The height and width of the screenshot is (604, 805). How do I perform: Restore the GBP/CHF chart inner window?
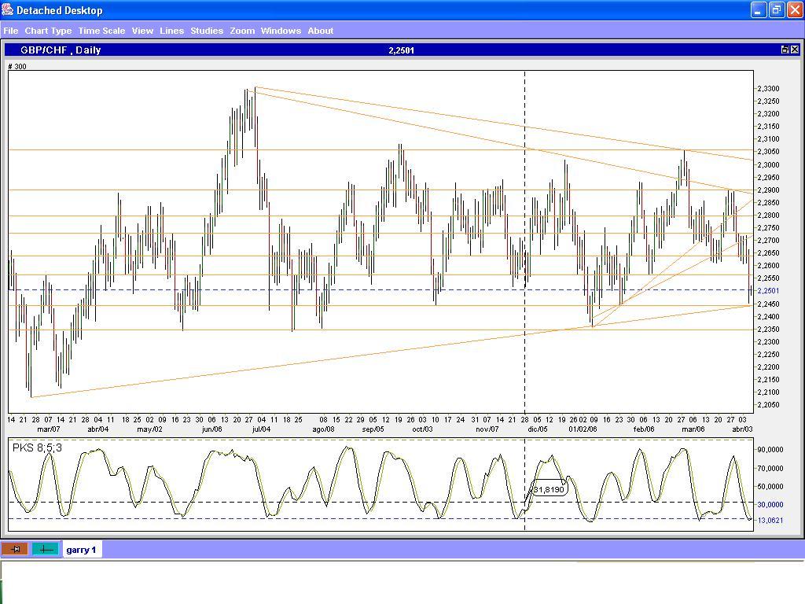tap(785, 50)
